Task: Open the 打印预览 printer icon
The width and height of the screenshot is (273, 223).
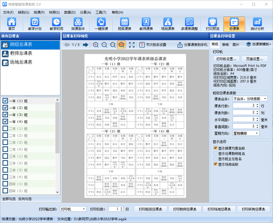Action: [213, 24]
